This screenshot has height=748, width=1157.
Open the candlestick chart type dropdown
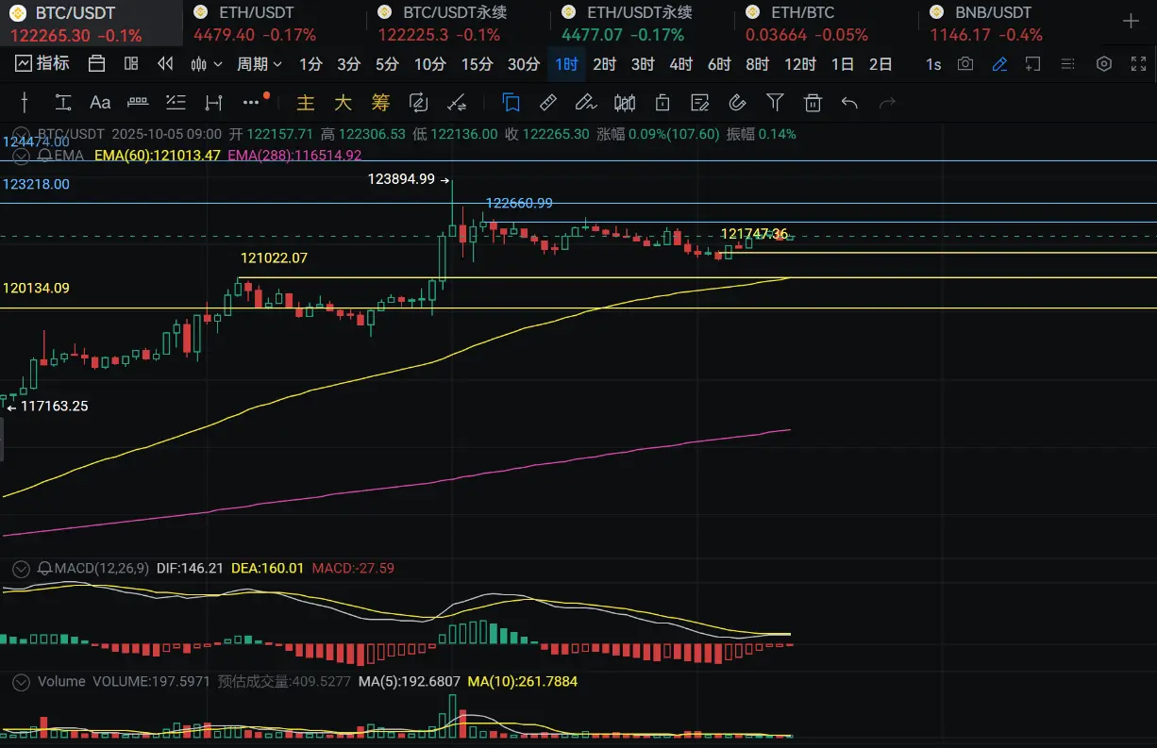(206, 64)
